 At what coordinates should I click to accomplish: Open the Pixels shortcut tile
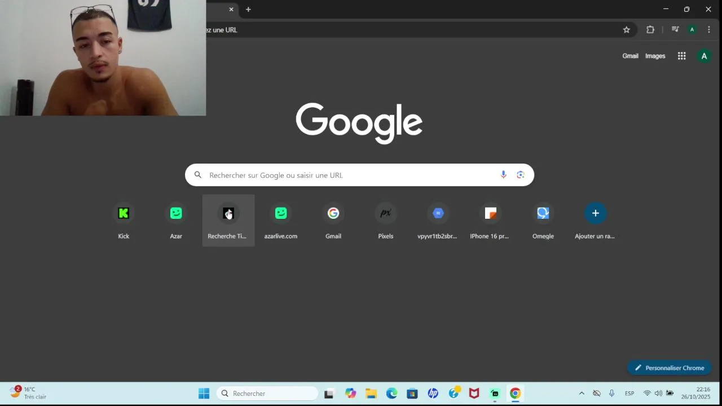(x=386, y=220)
